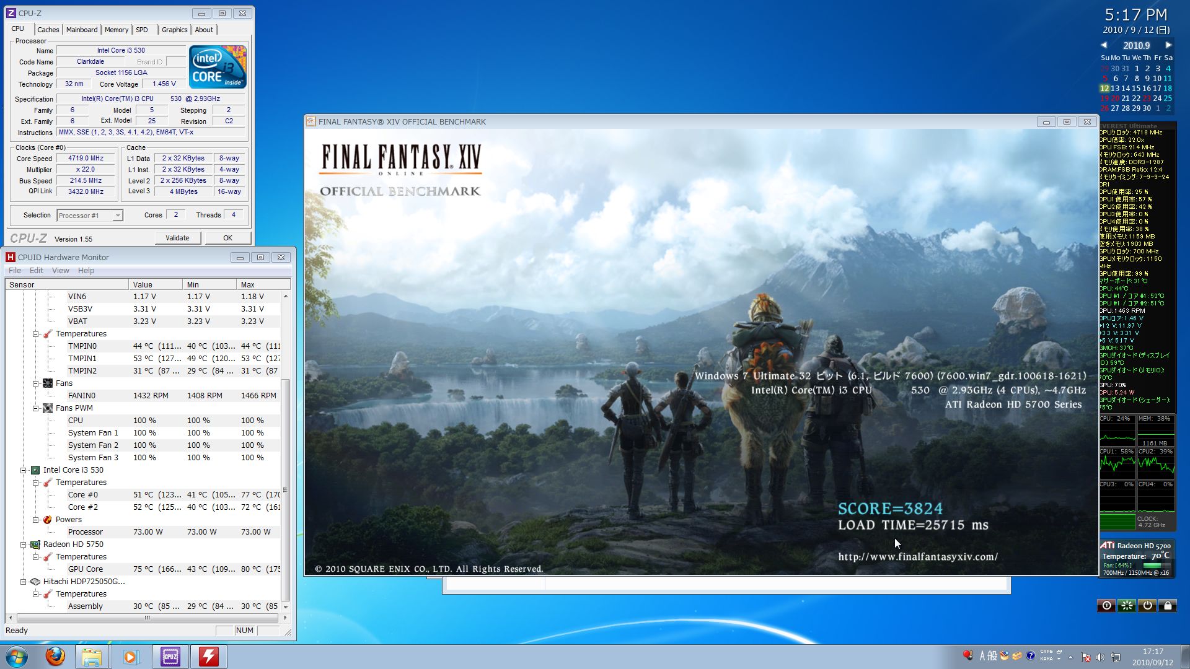Switch to the Mainboard tab
The image size is (1190, 669).
[x=82, y=30]
